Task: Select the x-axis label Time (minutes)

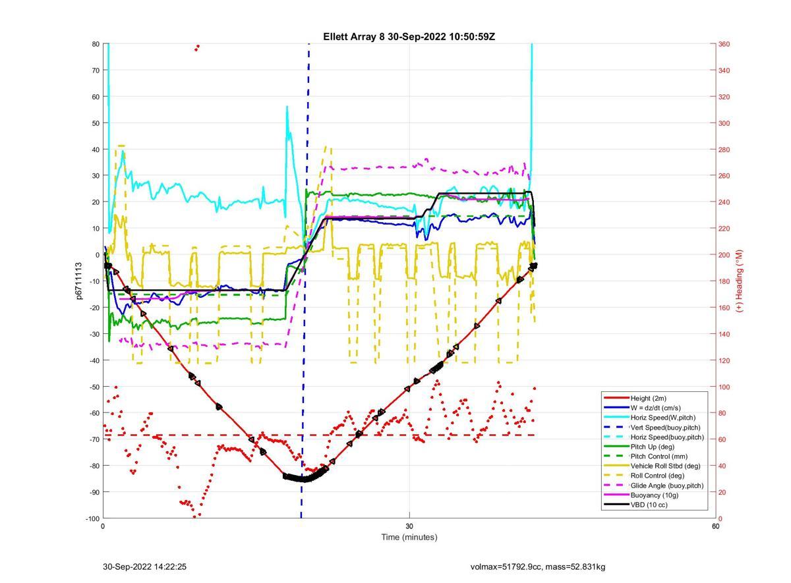Action: [x=409, y=537]
